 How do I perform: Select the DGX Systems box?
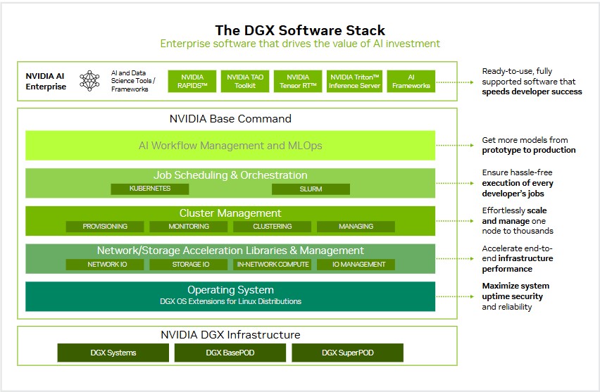(113, 353)
